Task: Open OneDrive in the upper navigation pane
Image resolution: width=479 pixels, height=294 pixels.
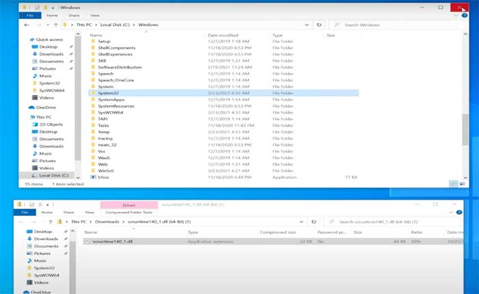Action: [46, 107]
